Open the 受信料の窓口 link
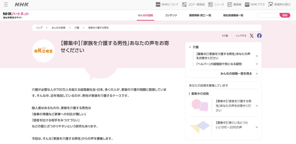 279,5
